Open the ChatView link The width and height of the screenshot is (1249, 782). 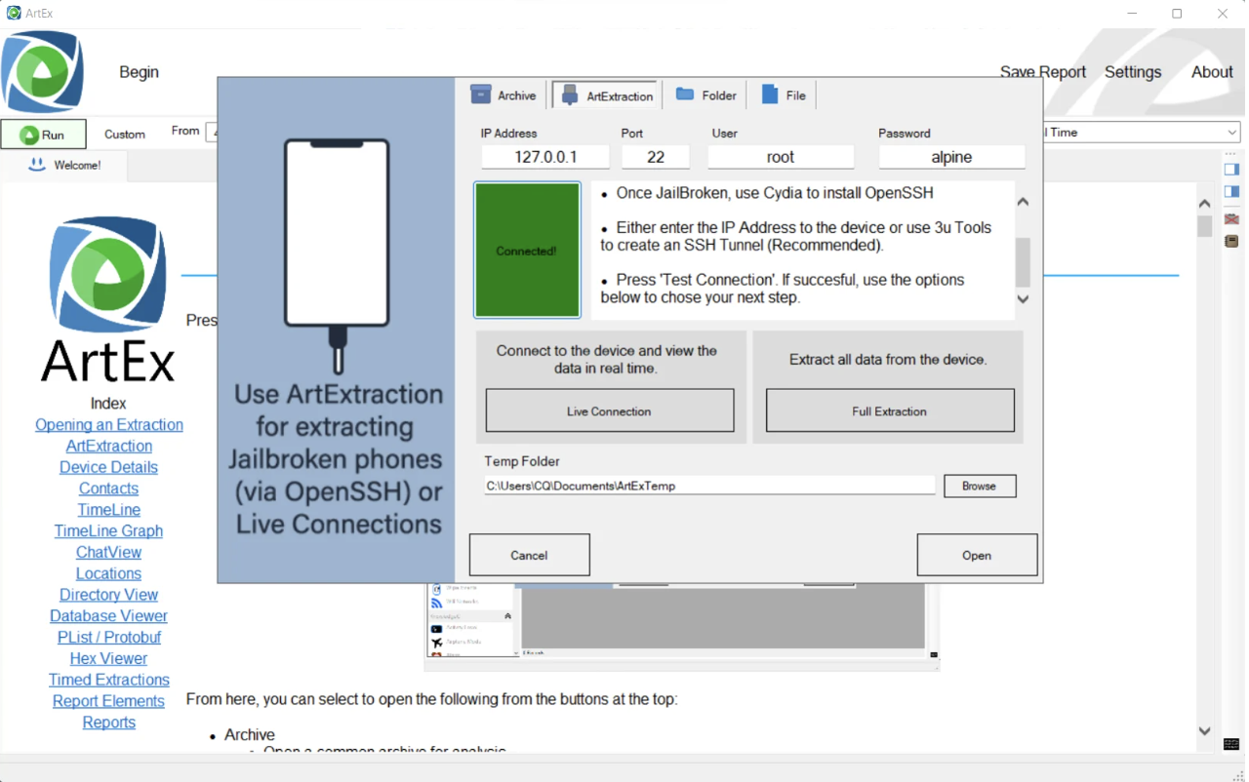tap(109, 553)
